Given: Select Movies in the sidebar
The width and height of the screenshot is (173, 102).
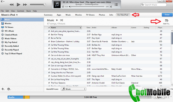Looking at the screenshot, I should tap(22, 23).
